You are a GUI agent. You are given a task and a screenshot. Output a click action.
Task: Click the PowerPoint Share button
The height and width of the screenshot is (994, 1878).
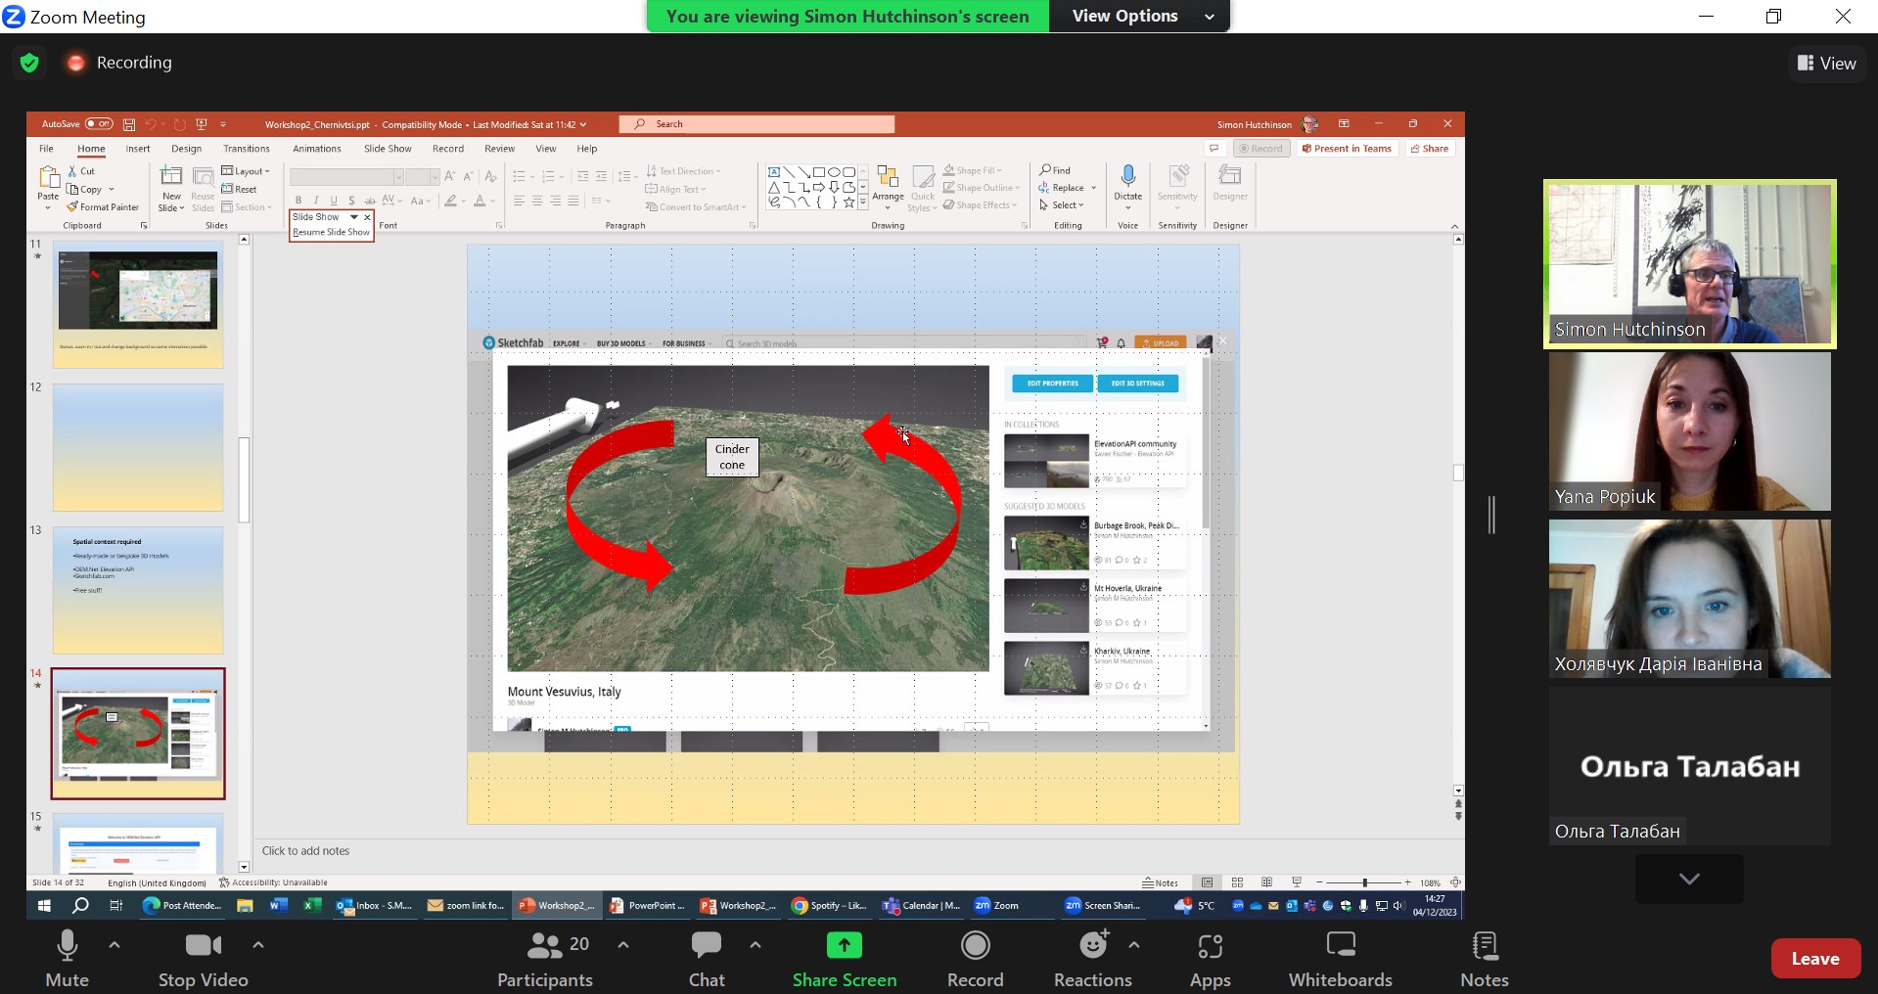pyautogui.click(x=1430, y=149)
